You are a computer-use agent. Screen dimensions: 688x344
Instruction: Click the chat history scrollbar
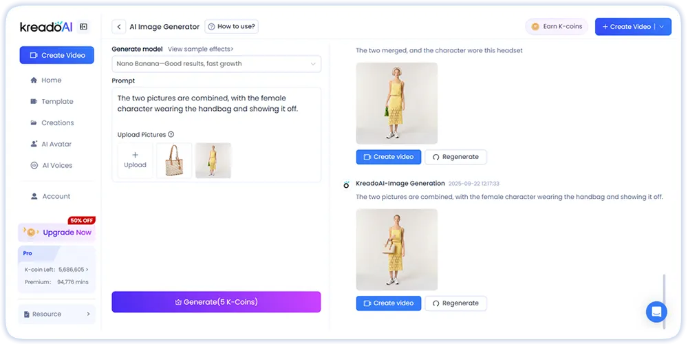coord(664,302)
